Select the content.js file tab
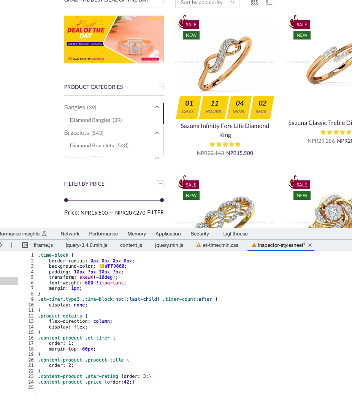 click(x=131, y=245)
